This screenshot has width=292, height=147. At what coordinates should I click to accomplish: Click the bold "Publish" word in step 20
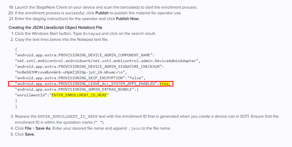point(102,13)
